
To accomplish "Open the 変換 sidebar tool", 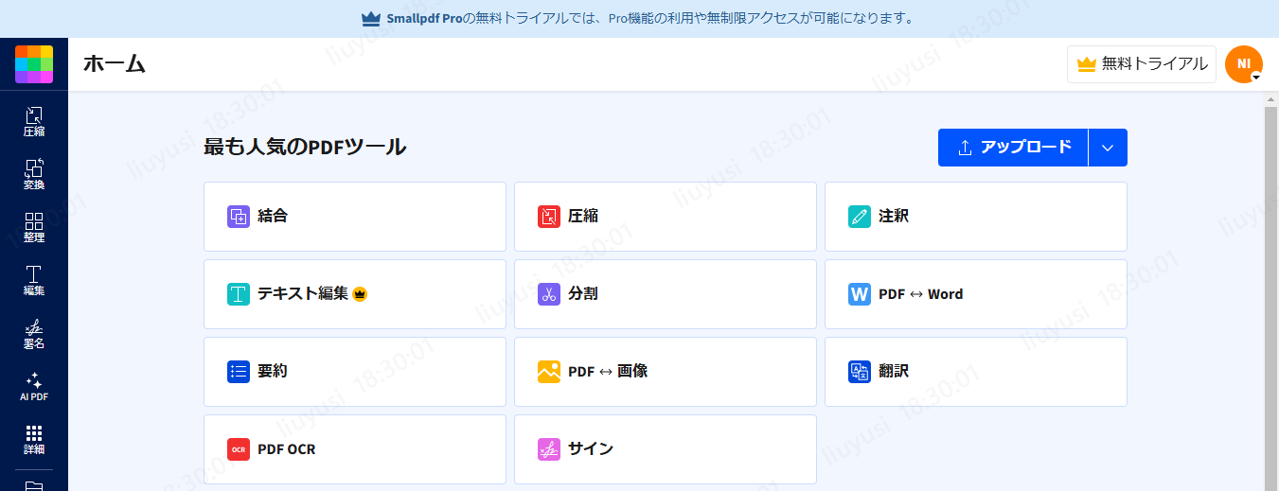I will coord(34,175).
